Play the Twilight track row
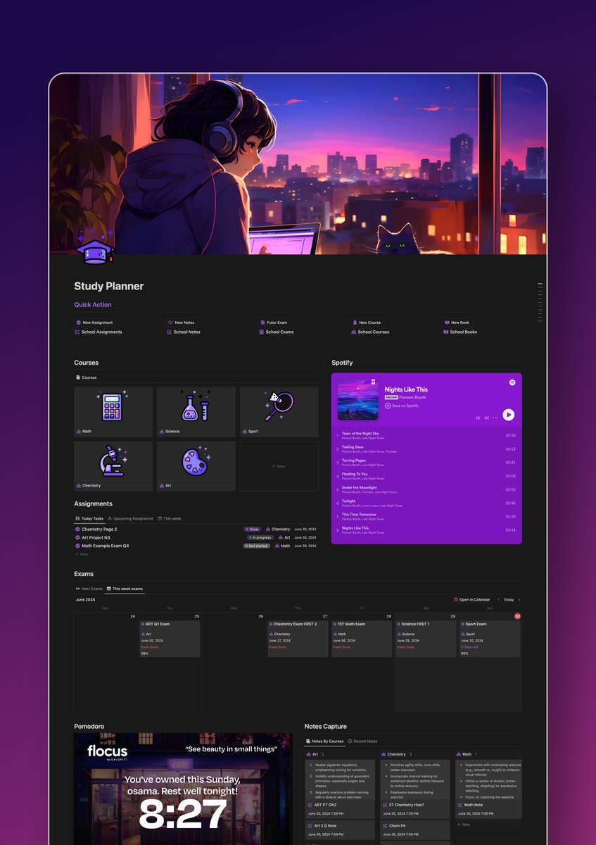The width and height of the screenshot is (596, 845). point(426,503)
